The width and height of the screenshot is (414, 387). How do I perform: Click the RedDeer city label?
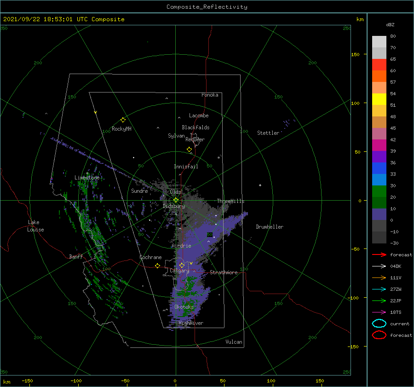(195, 139)
